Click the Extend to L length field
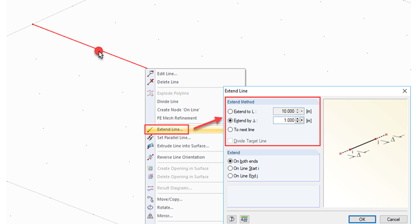Screen dimensions: 418x224 click(x=284, y=111)
